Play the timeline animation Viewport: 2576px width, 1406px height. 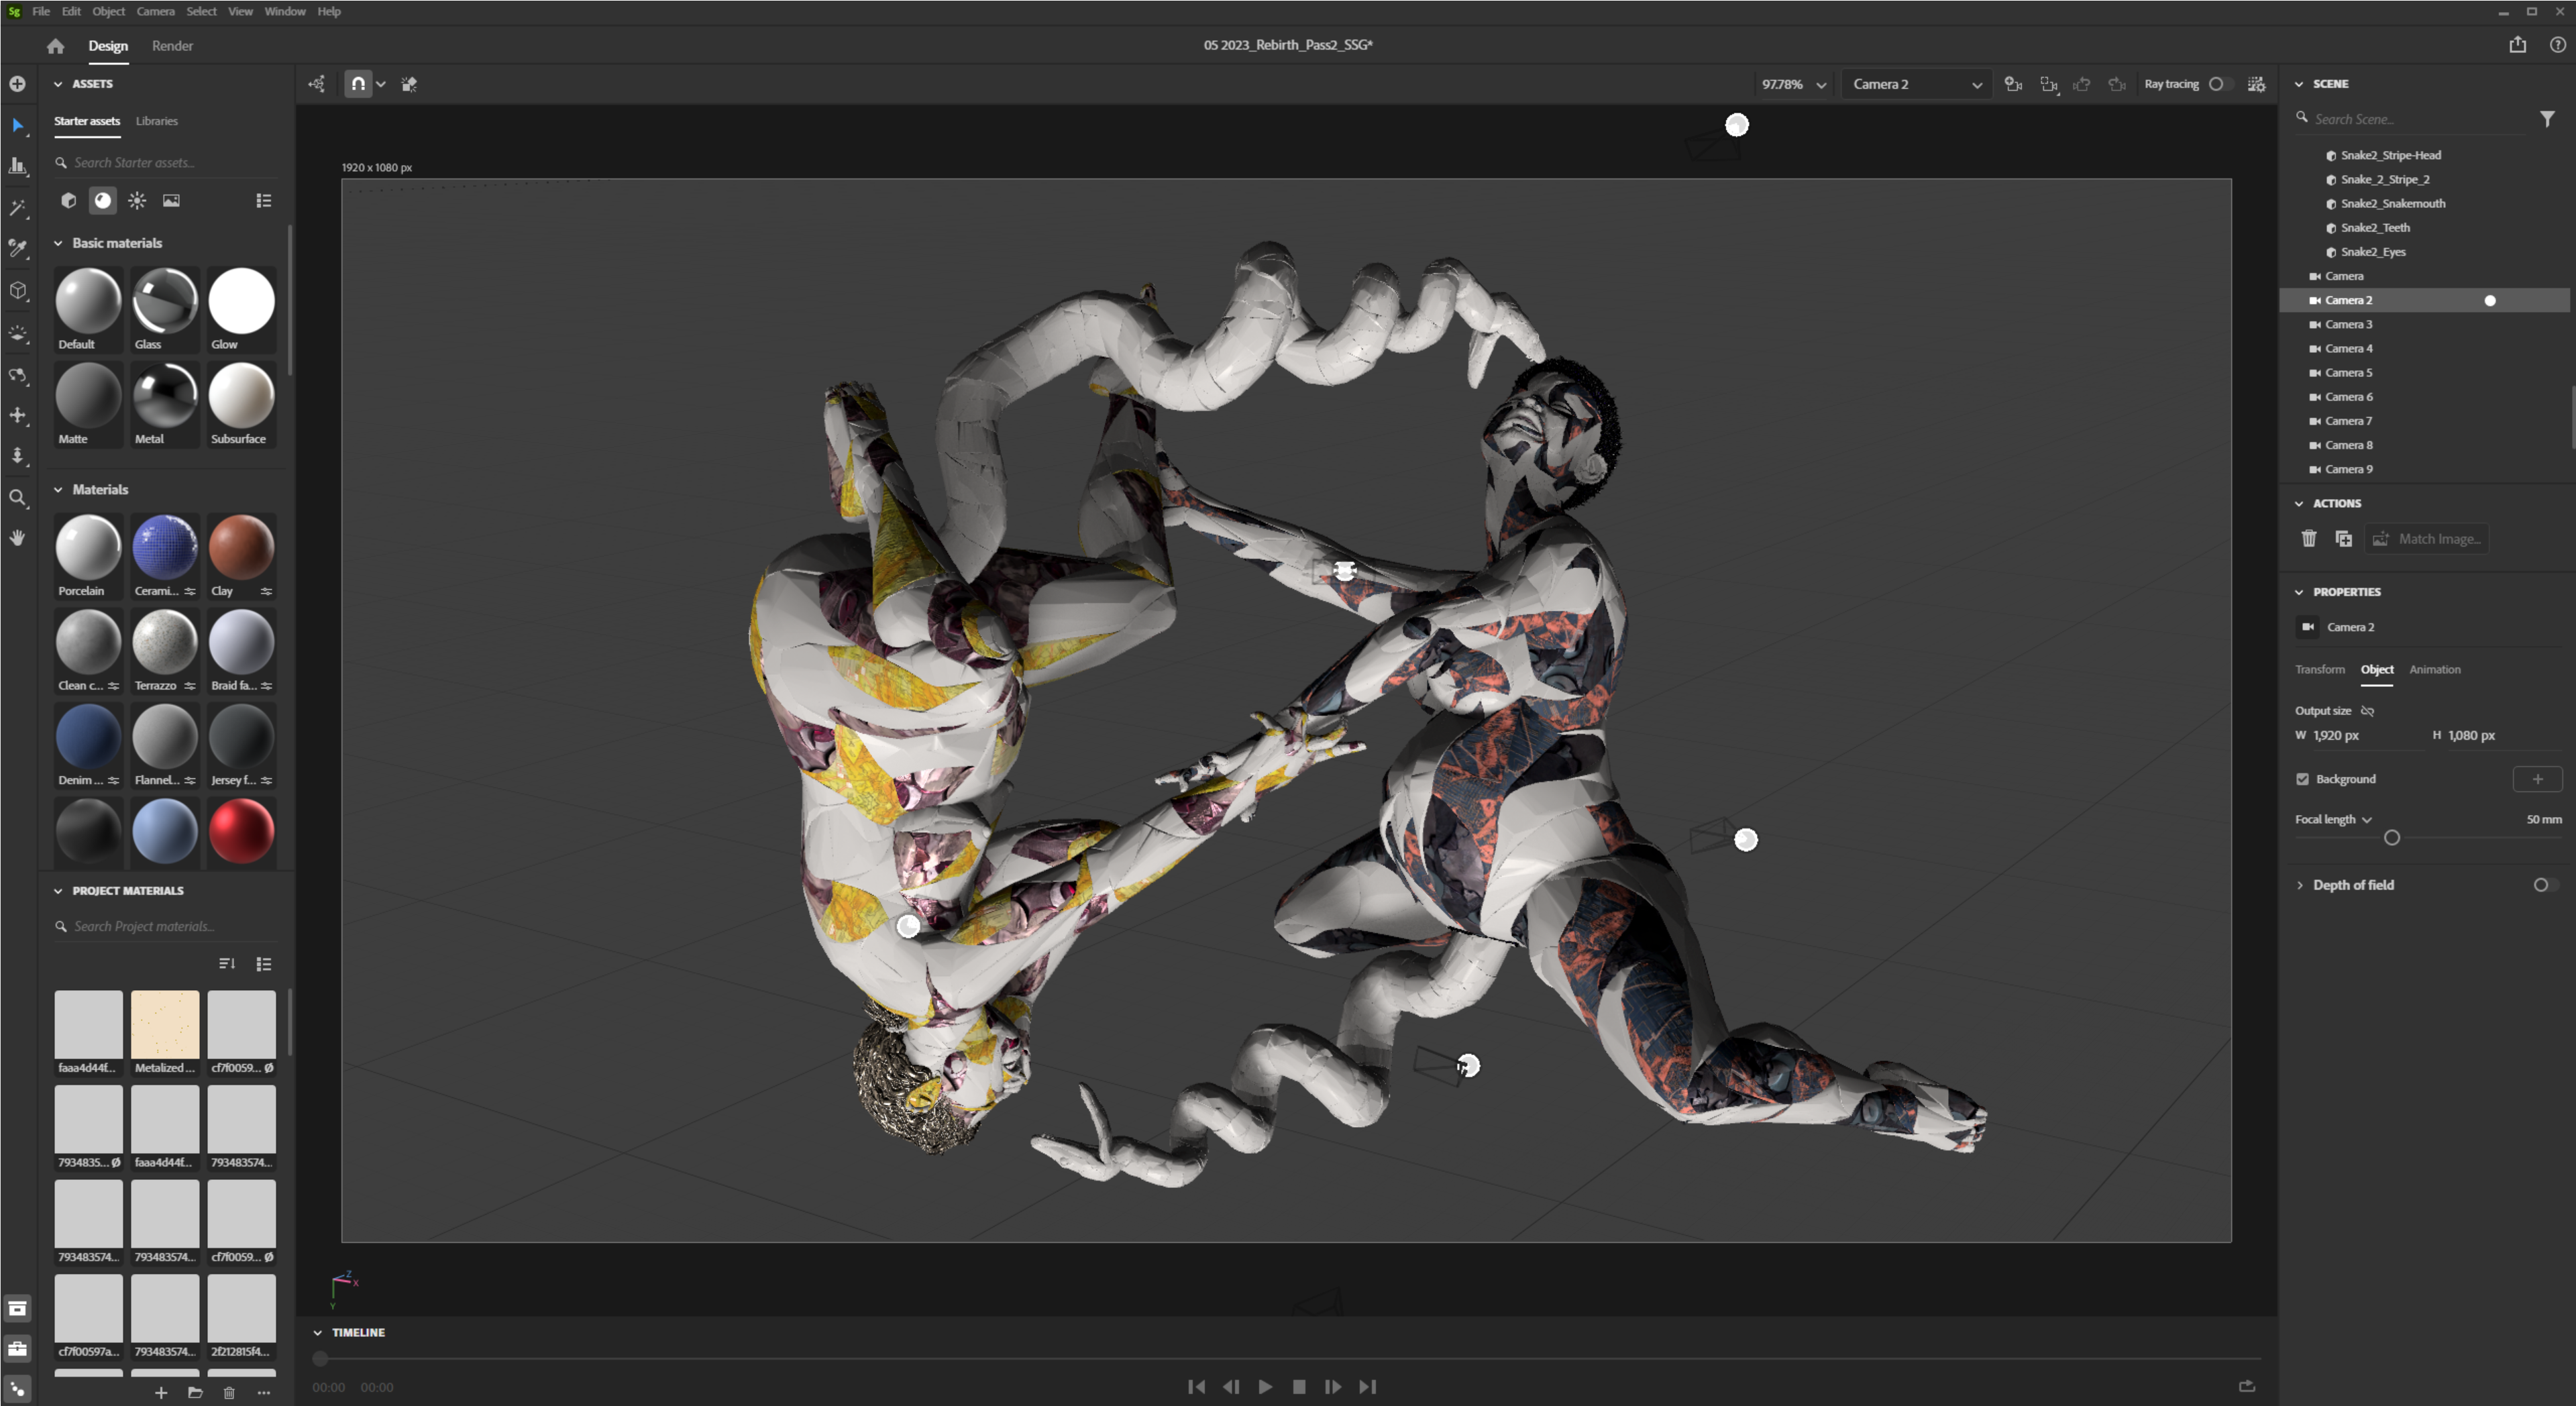[1265, 1387]
